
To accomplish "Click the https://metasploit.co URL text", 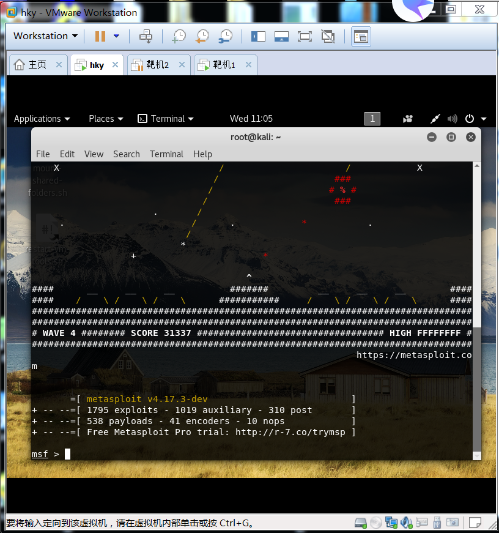I will point(414,355).
